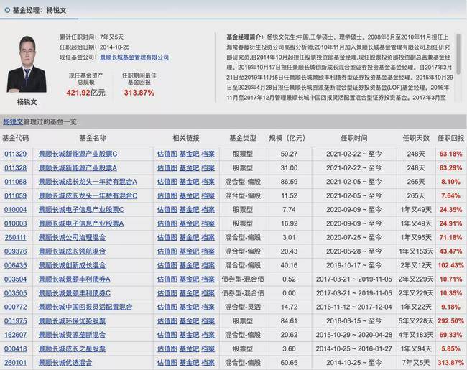Open 档案 for fund 000418
This screenshot has height=370, width=467.
coord(208,348)
